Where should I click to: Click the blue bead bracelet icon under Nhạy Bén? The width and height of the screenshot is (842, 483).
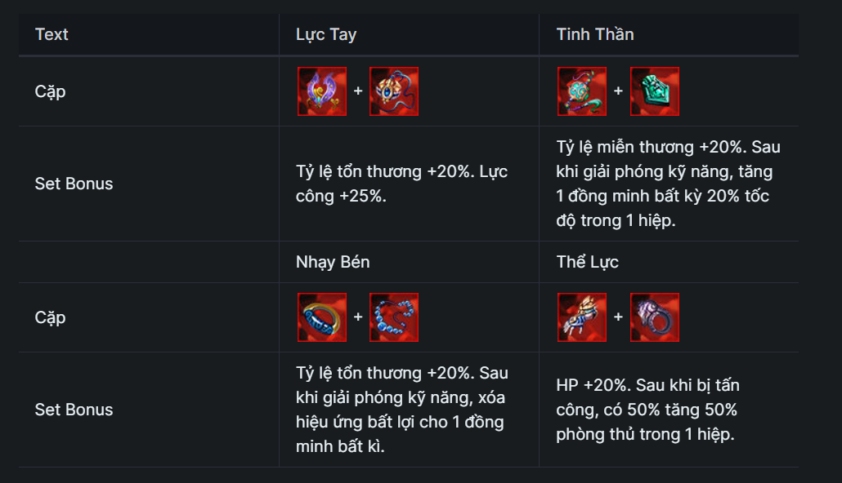(x=394, y=317)
